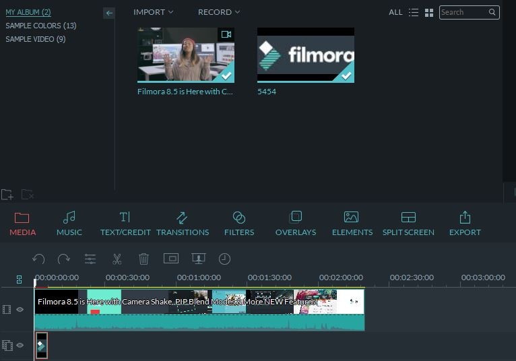This screenshot has width=516, height=361.
Task: Click the delete folder icon
Action: pyautogui.click(x=28, y=195)
